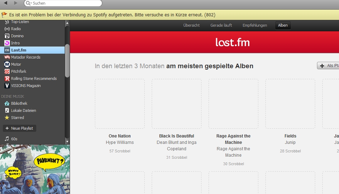This screenshot has height=194, width=339.
Task: Open artist Dean Blunt and Inga Copeland
Action: (177, 146)
